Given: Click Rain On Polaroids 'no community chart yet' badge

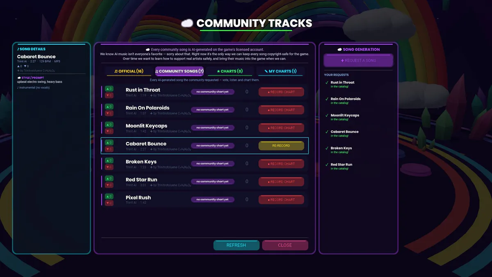Looking at the screenshot, I should [x=213, y=110].
